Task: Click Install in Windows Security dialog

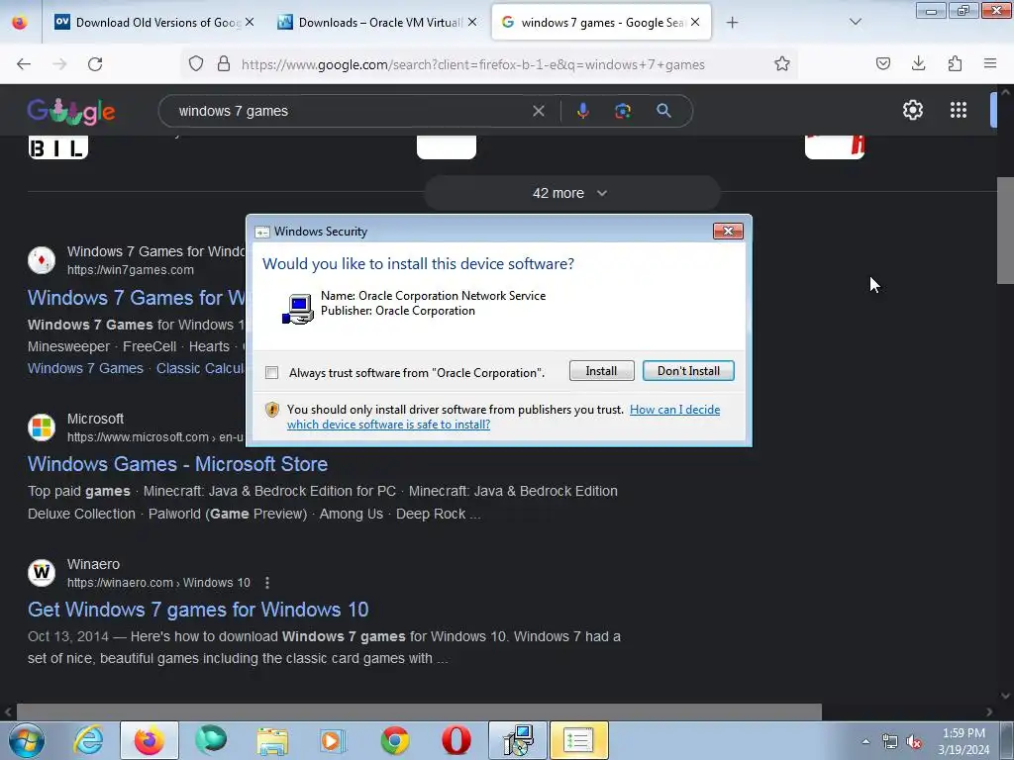Action: 601,371
